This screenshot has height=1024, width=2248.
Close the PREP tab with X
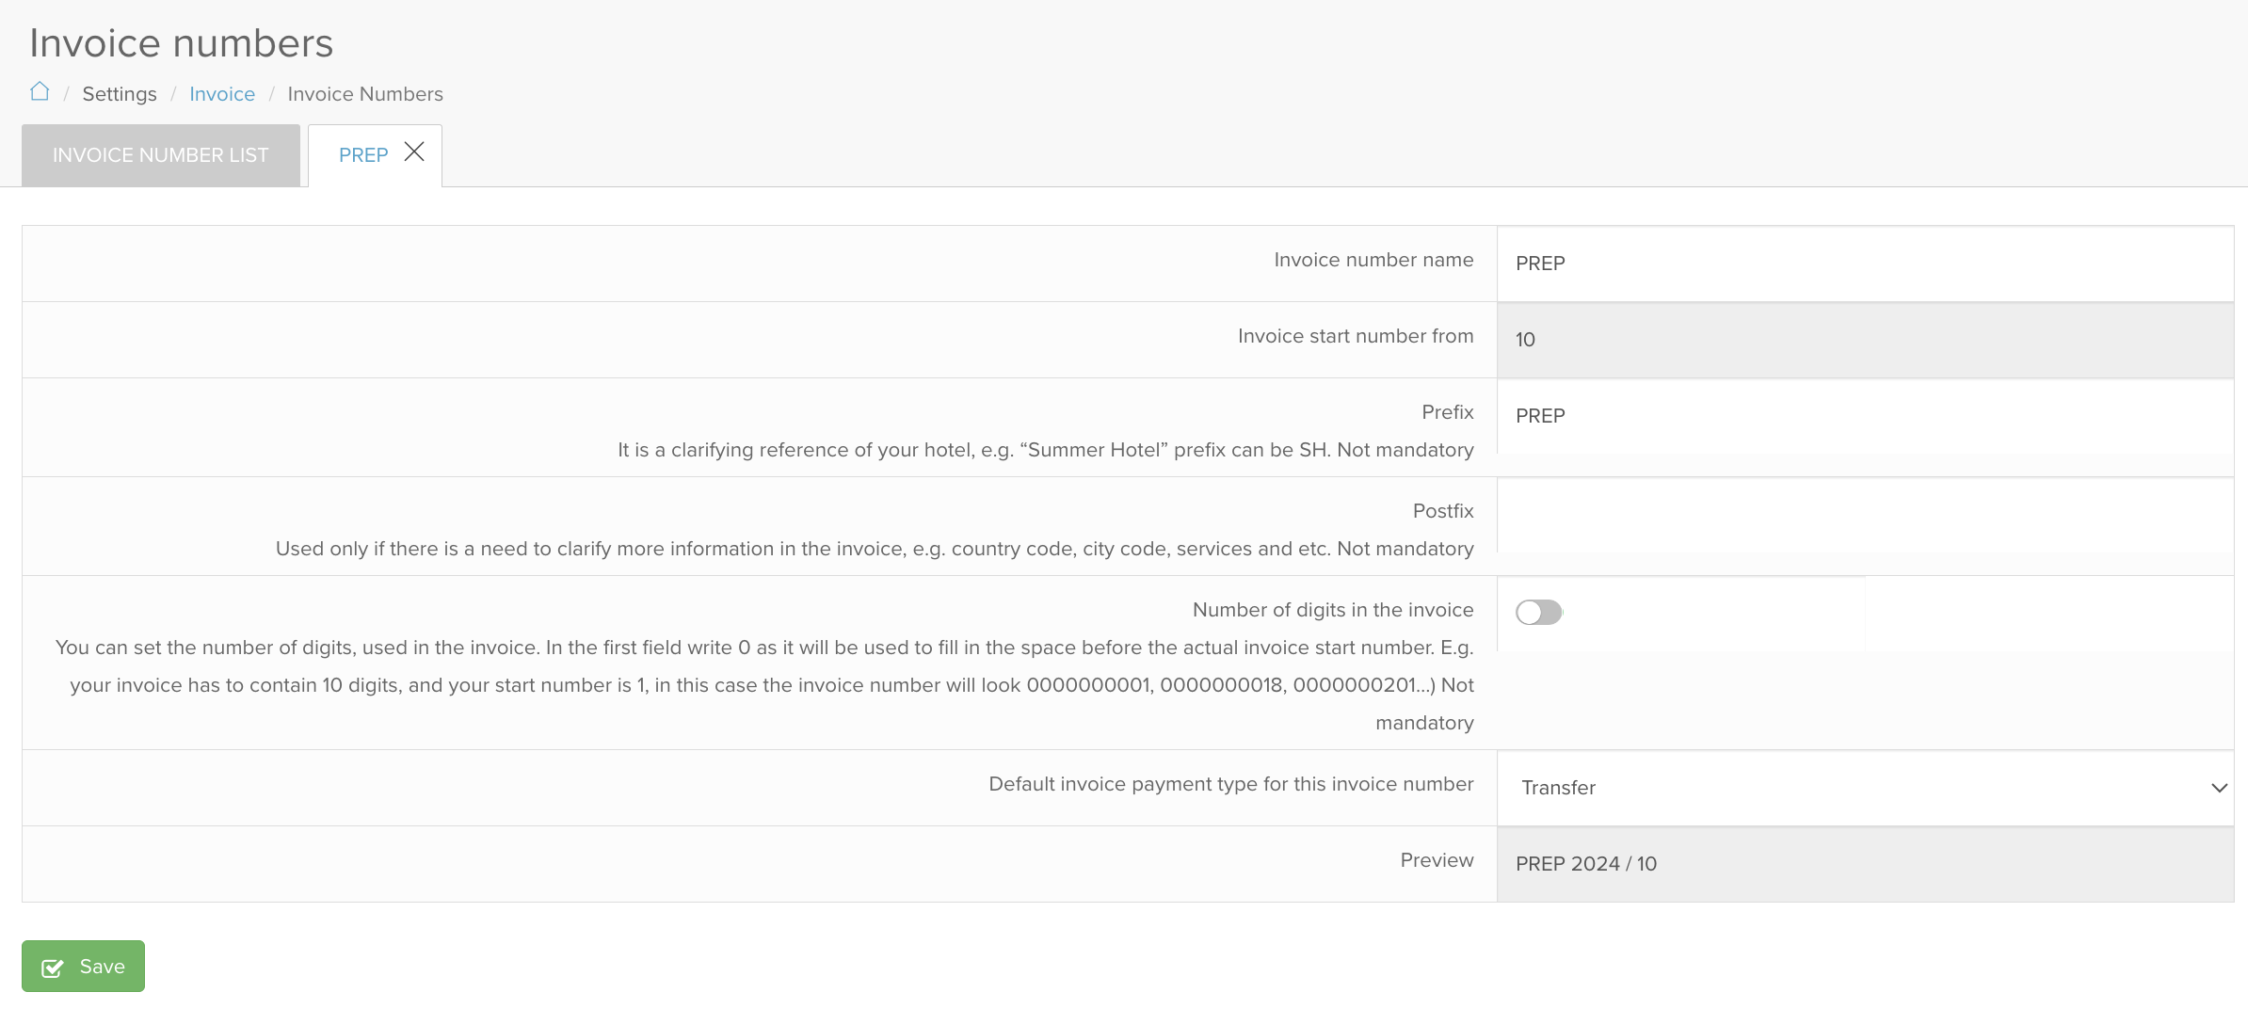tap(414, 152)
